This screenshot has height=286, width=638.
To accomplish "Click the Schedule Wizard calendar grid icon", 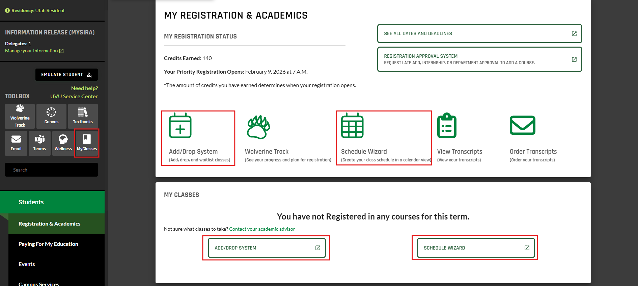I will pyautogui.click(x=352, y=126).
